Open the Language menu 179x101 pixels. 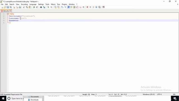[33, 4]
